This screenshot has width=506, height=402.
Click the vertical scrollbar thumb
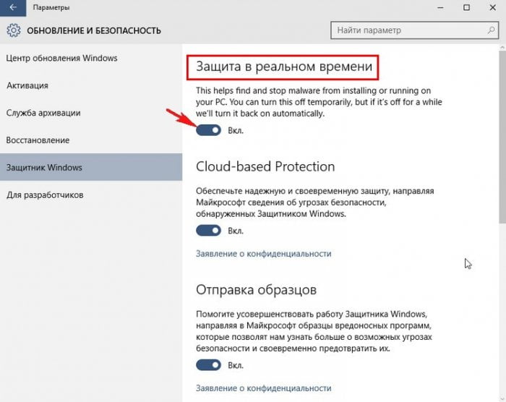501,137
